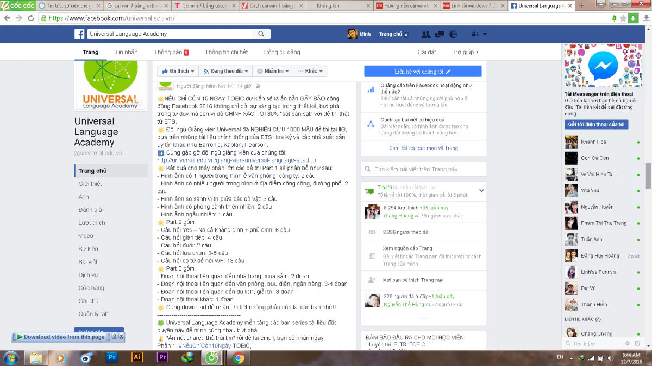Image resolution: width=652 pixels, height=366 pixels.
Task: Click #NếuChỉCòn15Ngày hashtag
Action: 205,345
